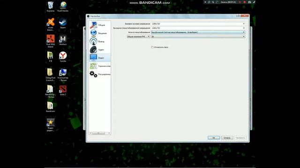Click the Bandicam pencil drawing icon
This screenshot has width=300, height=168.
pyautogui.click(x=254, y=2)
